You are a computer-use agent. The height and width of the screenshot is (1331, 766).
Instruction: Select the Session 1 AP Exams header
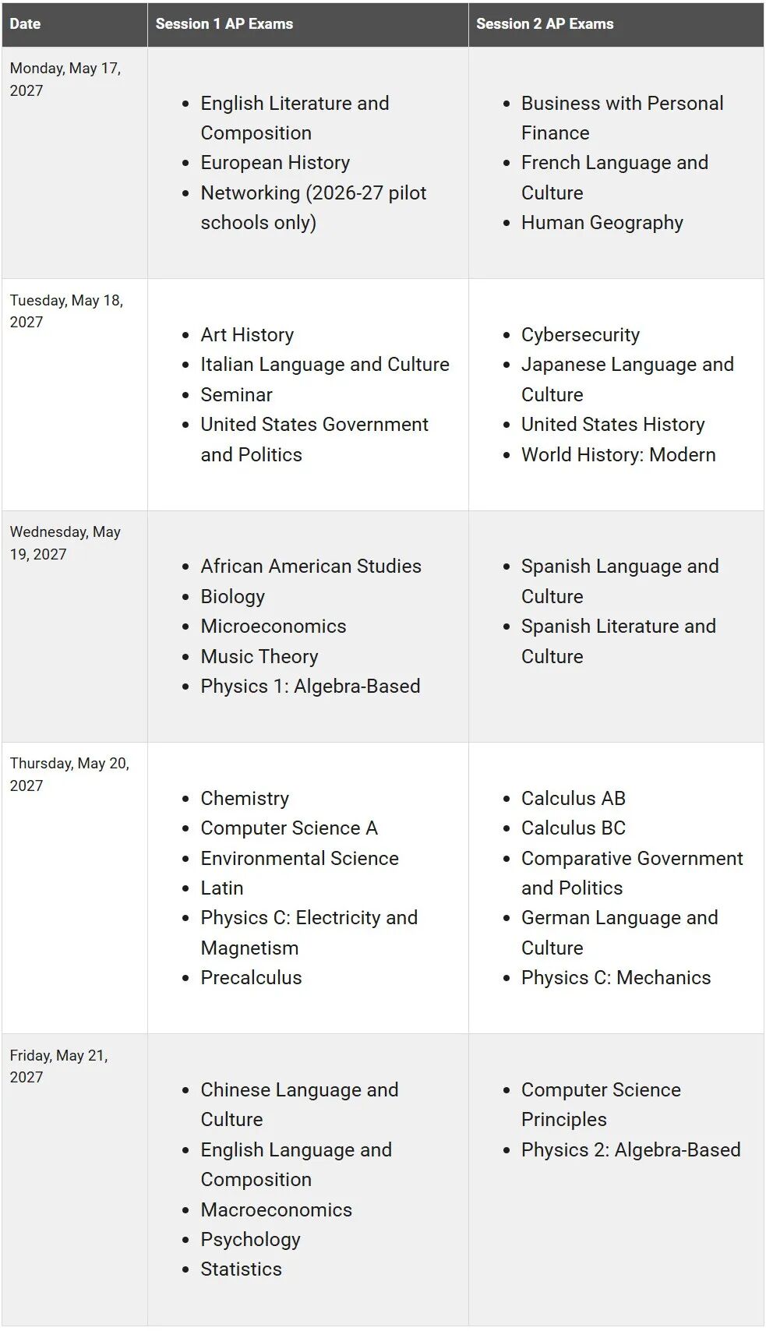[224, 23]
